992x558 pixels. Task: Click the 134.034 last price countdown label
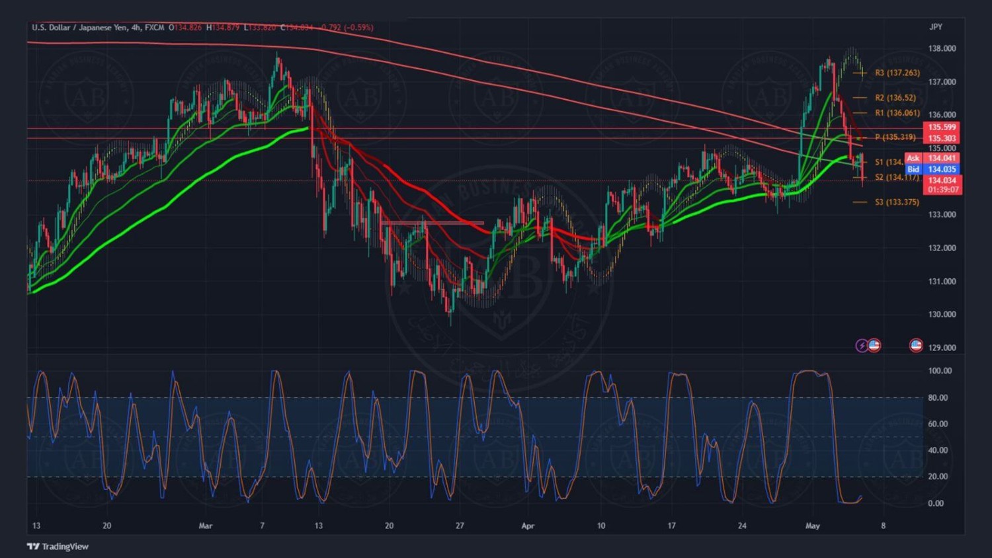[942, 184]
